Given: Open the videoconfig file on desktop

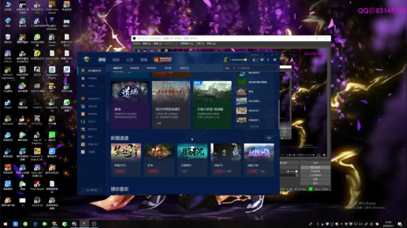Looking at the screenshot, I should 52,55.
